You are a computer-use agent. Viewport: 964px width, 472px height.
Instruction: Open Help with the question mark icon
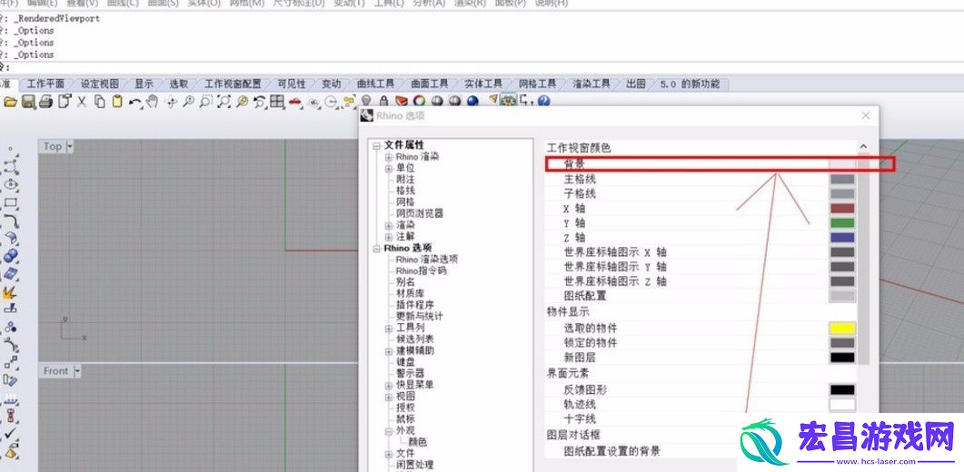pyautogui.click(x=543, y=102)
